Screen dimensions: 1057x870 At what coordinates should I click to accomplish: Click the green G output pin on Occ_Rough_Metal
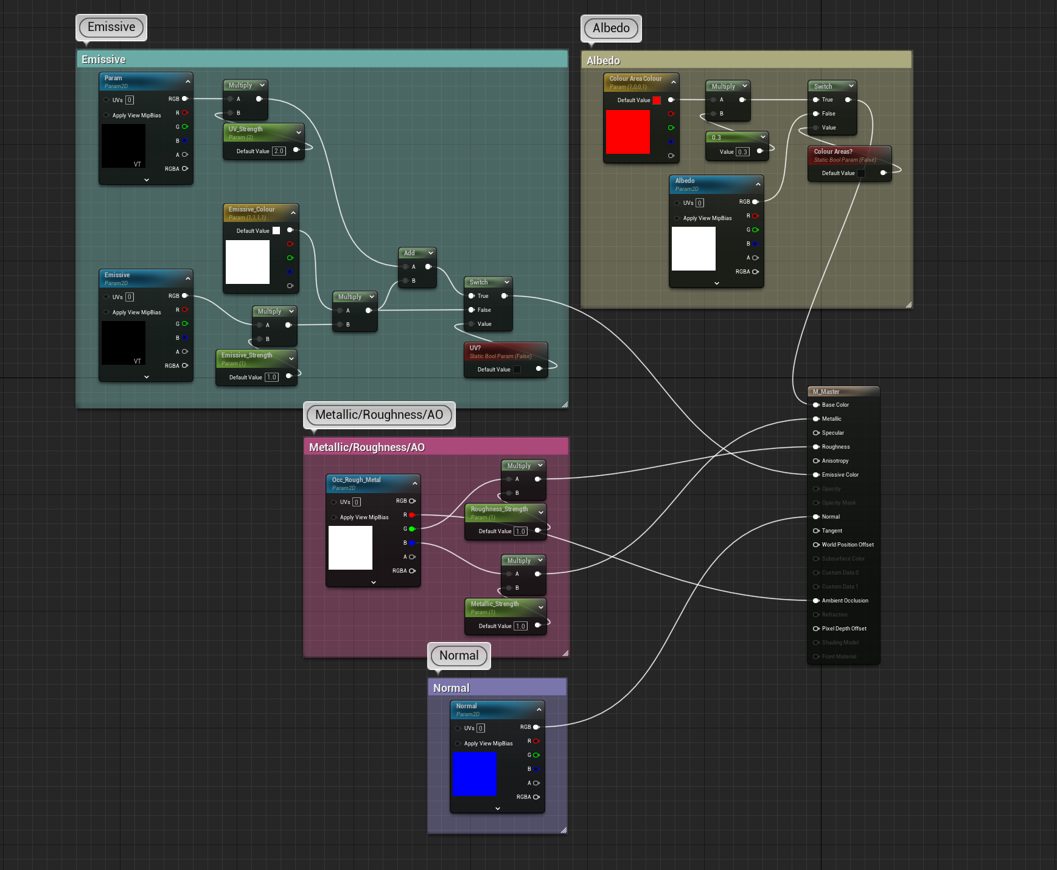click(412, 529)
